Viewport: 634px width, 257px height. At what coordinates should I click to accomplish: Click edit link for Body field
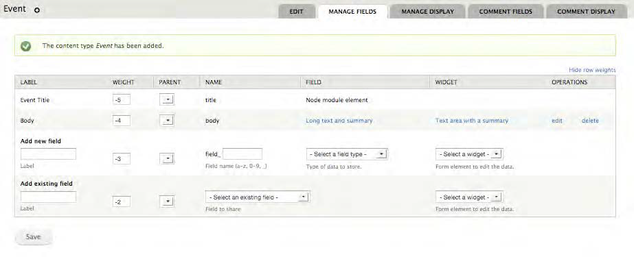click(557, 120)
